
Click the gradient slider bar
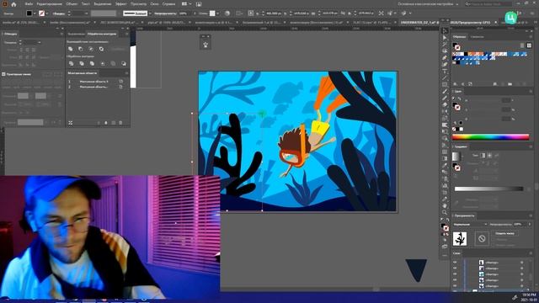click(488, 189)
